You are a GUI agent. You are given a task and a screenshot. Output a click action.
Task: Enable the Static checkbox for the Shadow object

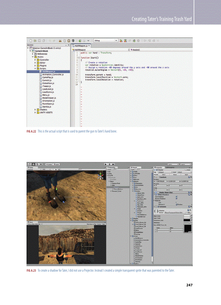tap(186, 170)
